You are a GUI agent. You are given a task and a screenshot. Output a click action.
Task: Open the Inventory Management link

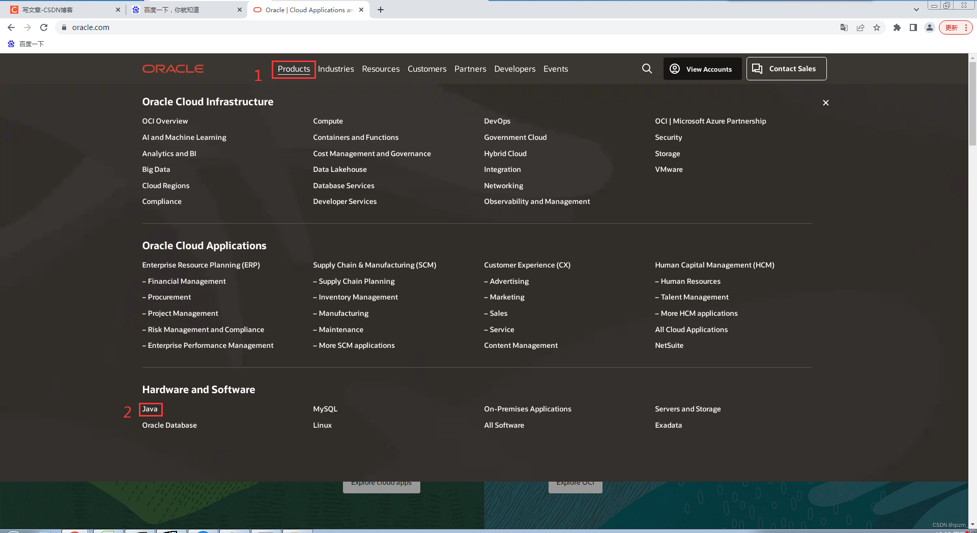[x=355, y=297]
